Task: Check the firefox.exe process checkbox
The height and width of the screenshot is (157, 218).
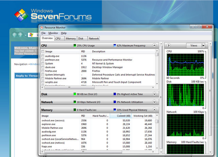Action: click(x=43, y=71)
